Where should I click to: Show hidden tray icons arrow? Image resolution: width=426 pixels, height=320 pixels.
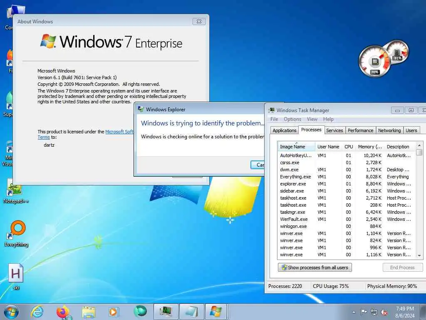tap(354, 312)
